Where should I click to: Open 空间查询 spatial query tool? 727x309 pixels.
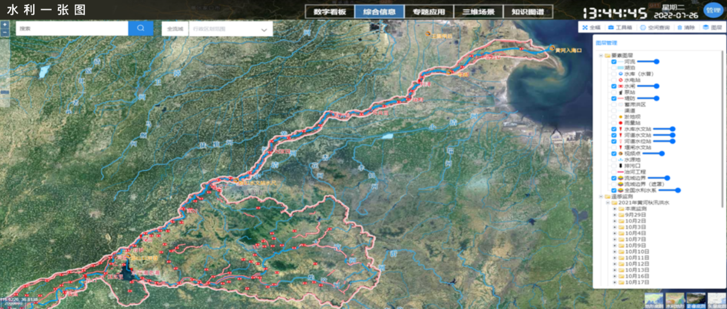click(655, 27)
